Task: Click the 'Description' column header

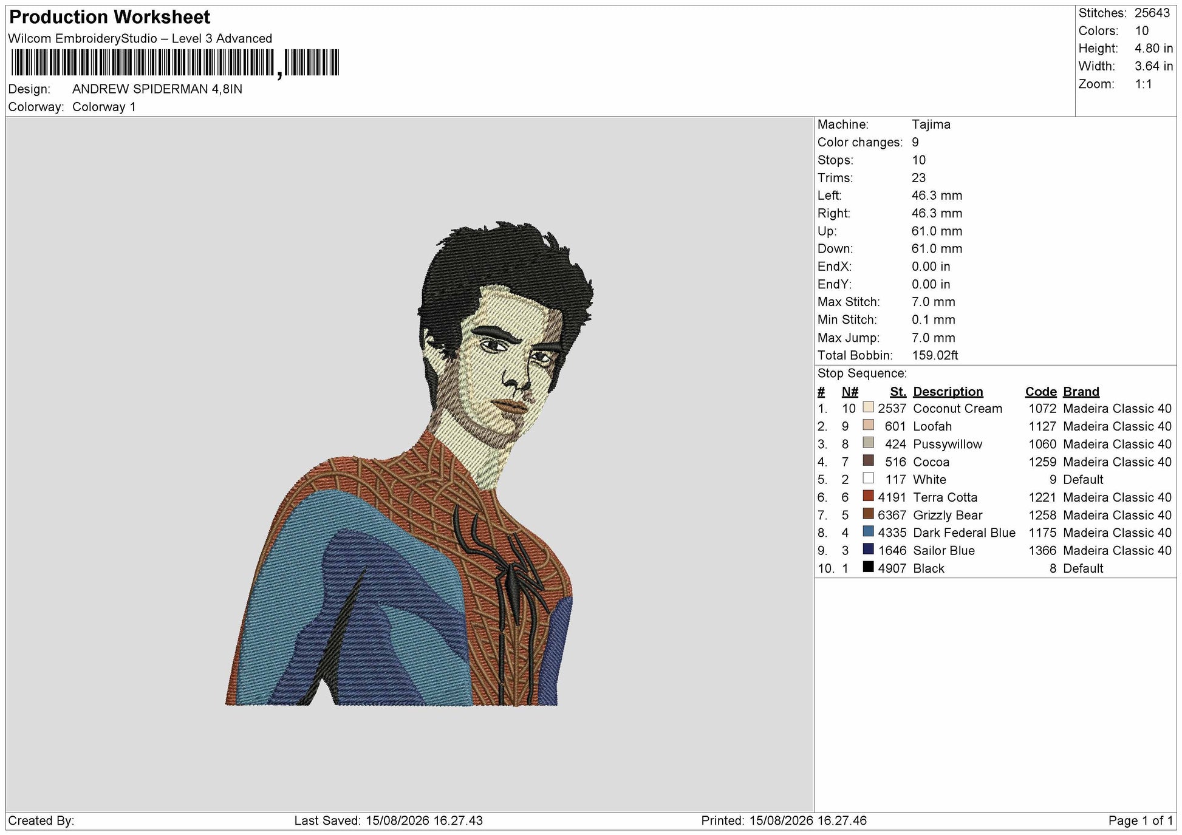Action: [x=948, y=392]
